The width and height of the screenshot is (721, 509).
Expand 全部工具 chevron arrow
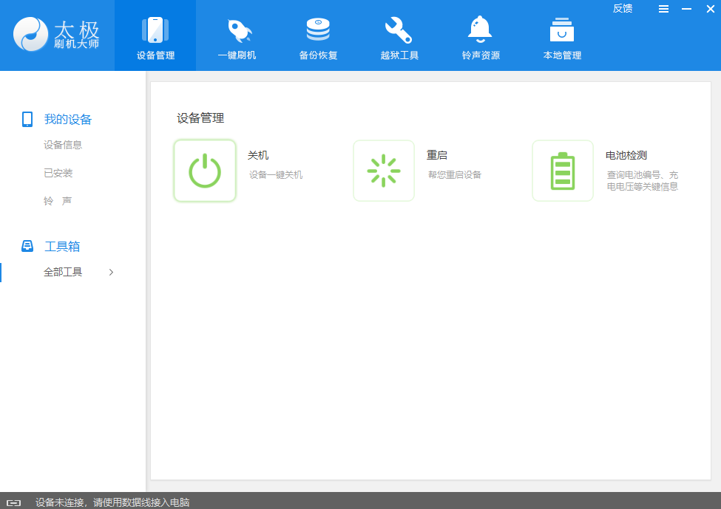[x=111, y=272]
